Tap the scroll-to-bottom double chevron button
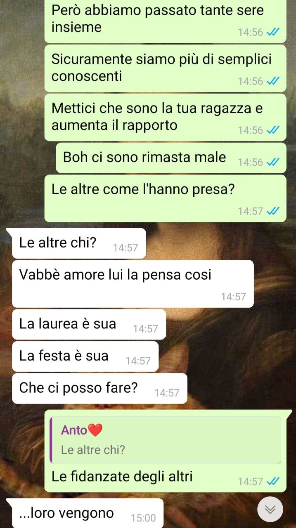This screenshot has width=296, height=528. coord(270,509)
